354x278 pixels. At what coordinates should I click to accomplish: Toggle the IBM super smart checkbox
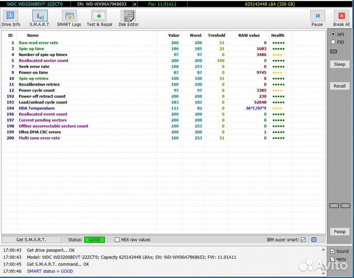303,240
